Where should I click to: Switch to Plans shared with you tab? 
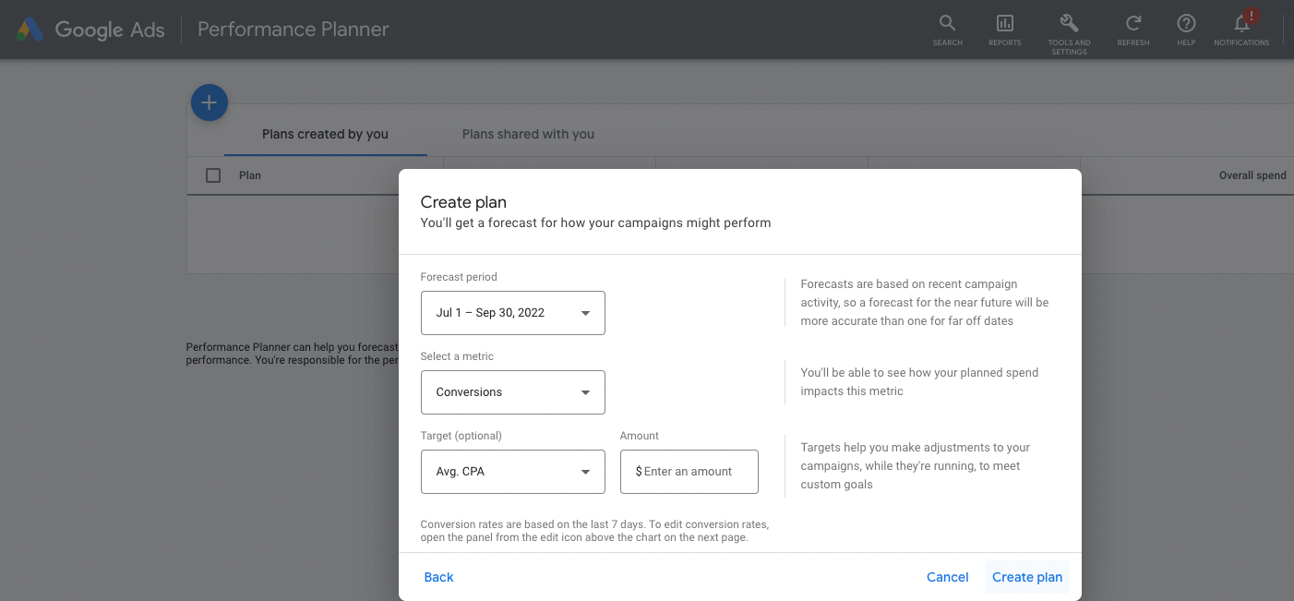pyautogui.click(x=528, y=134)
